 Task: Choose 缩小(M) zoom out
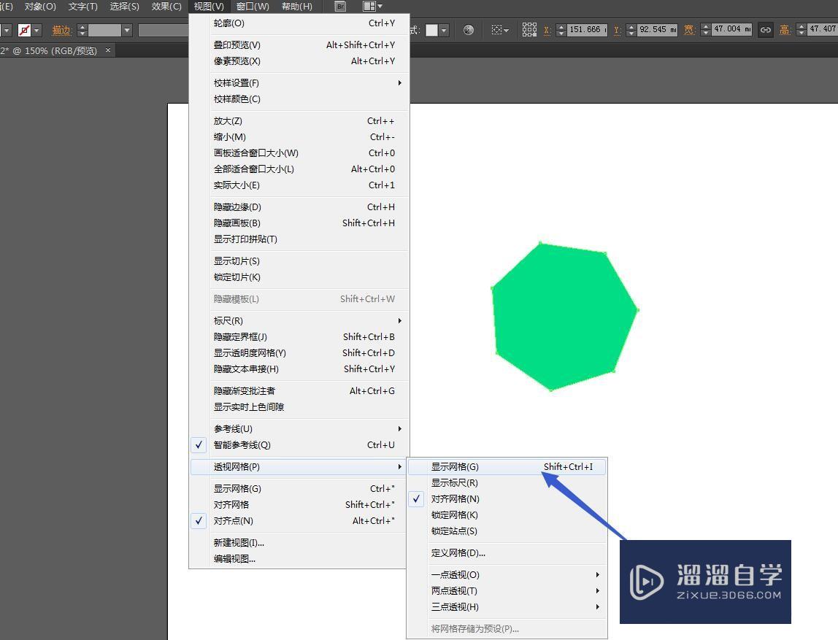pos(299,136)
